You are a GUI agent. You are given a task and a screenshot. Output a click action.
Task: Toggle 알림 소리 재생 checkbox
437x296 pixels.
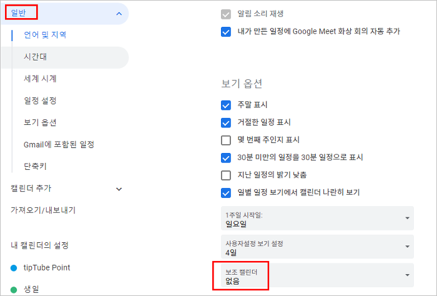click(226, 14)
